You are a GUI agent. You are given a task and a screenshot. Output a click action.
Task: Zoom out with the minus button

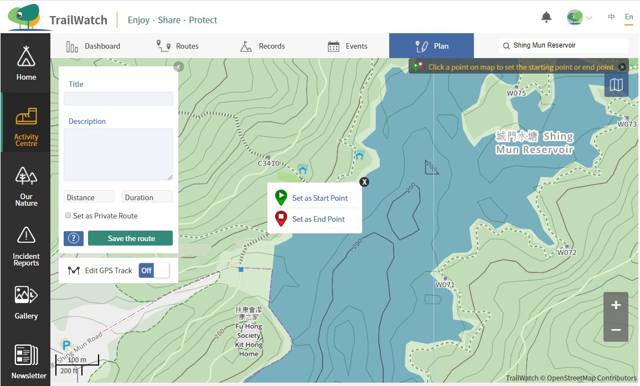point(616,330)
